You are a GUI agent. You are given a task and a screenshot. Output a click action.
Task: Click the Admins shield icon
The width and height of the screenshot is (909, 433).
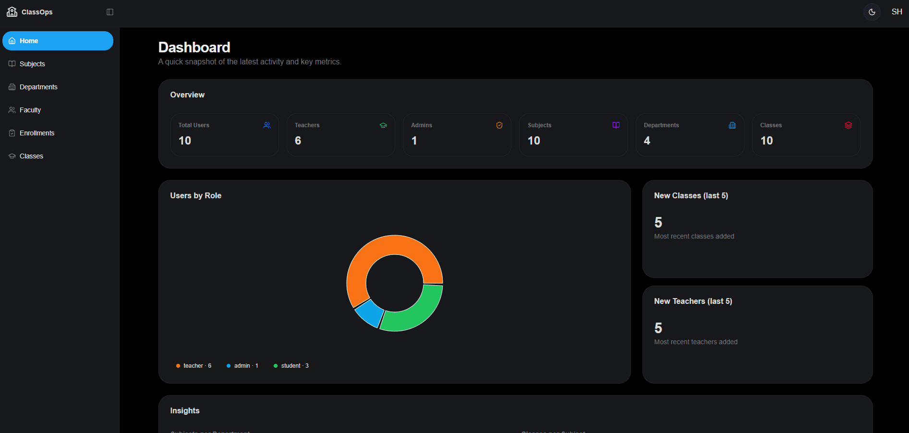coord(499,125)
